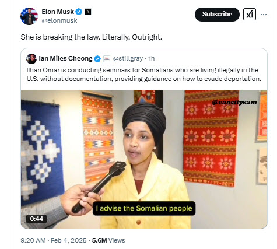Click the @stillgray handle
This screenshot has height=249, width=277.
click(x=128, y=58)
